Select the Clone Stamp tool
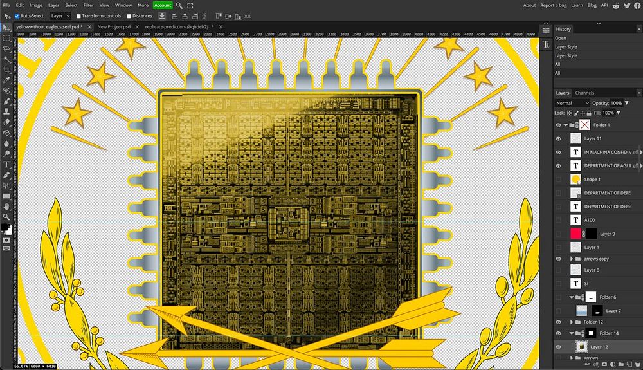Image resolution: width=643 pixels, height=370 pixels. point(6,112)
